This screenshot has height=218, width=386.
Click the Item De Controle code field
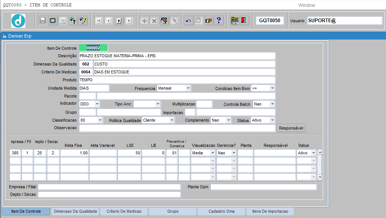pyautogui.click(x=93, y=48)
